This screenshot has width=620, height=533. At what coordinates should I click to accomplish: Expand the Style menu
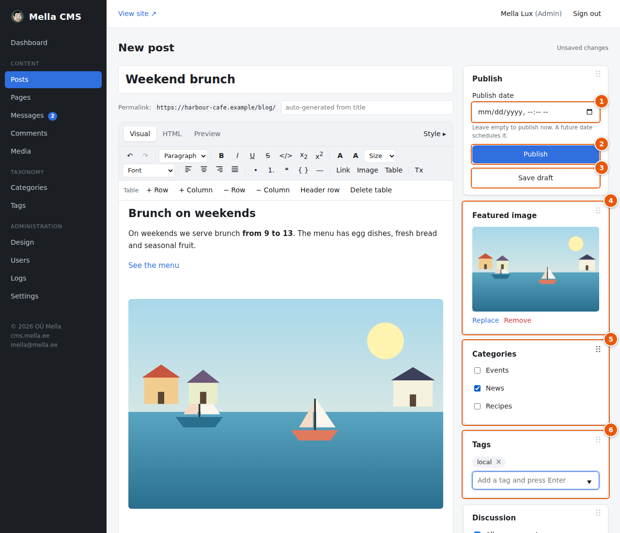click(x=434, y=134)
